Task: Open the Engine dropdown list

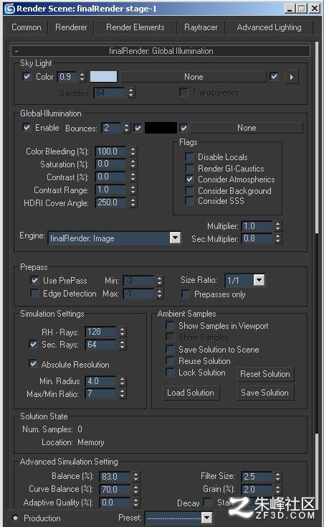Action: pyautogui.click(x=175, y=238)
